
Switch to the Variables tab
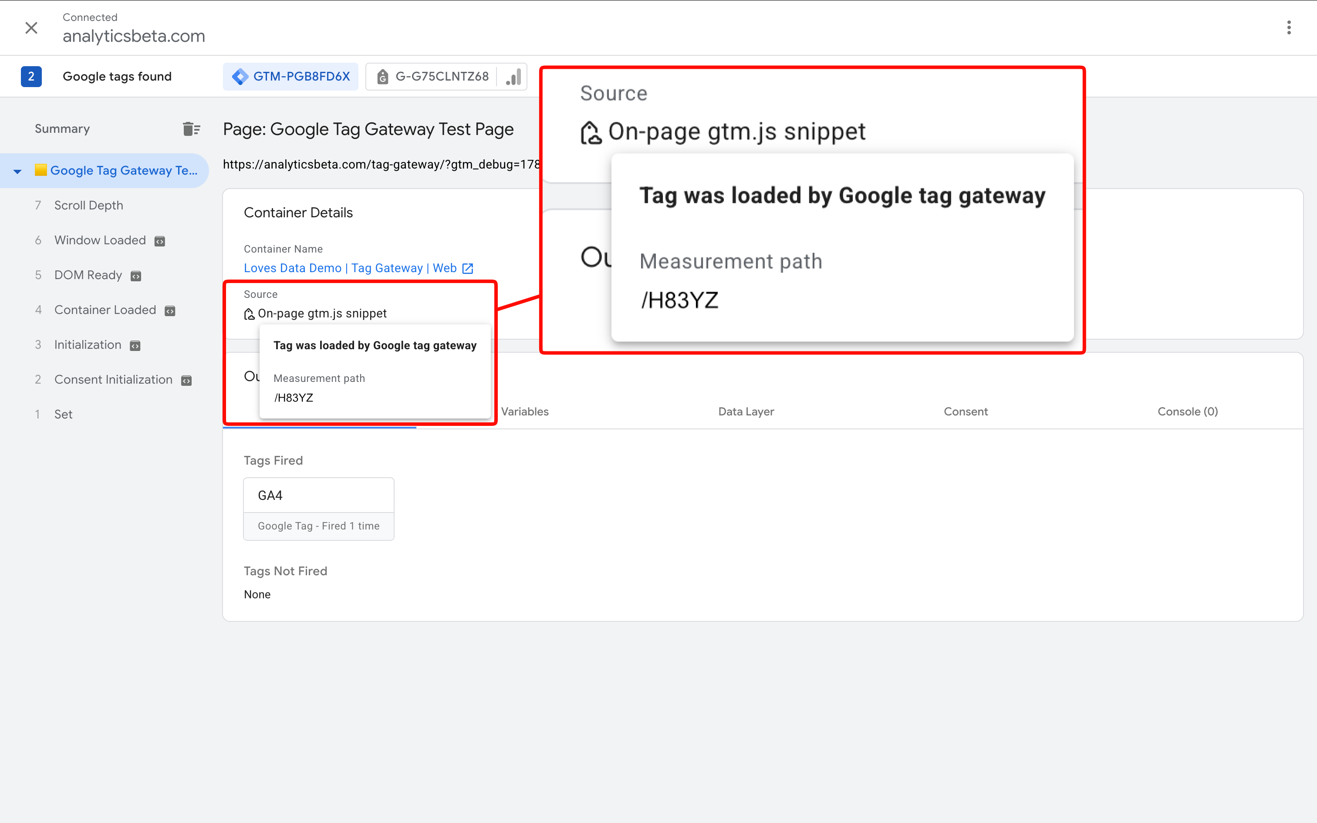coord(525,411)
